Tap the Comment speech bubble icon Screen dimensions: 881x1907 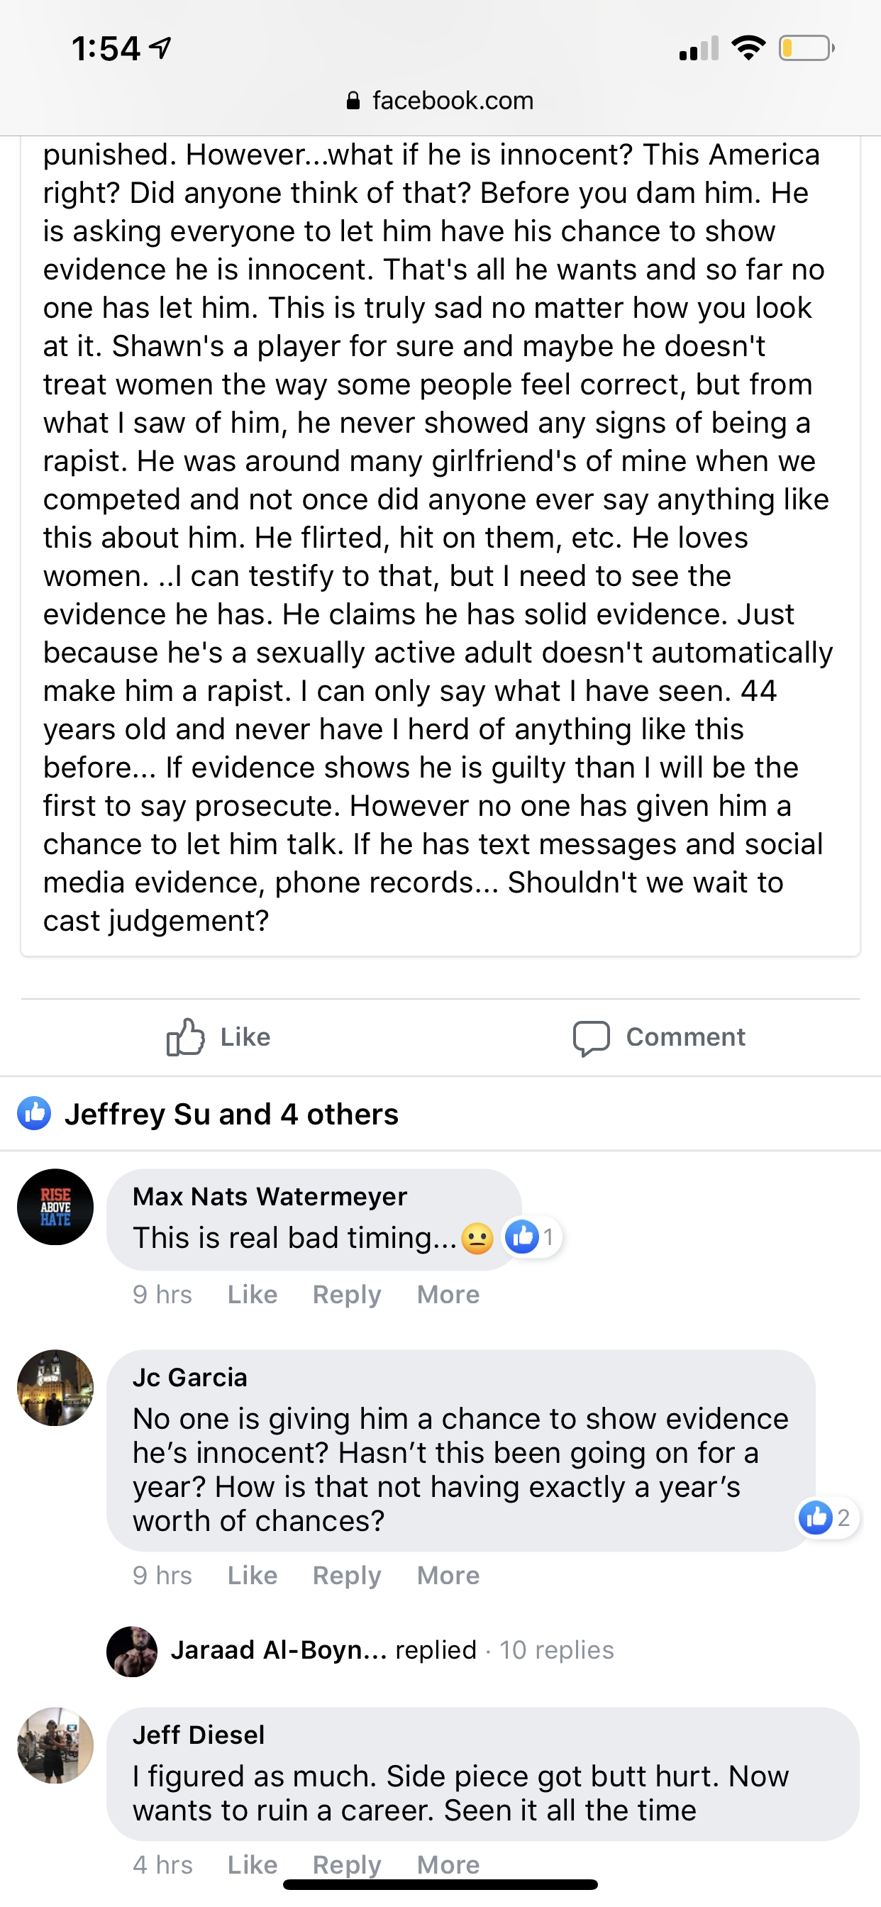(591, 1038)
